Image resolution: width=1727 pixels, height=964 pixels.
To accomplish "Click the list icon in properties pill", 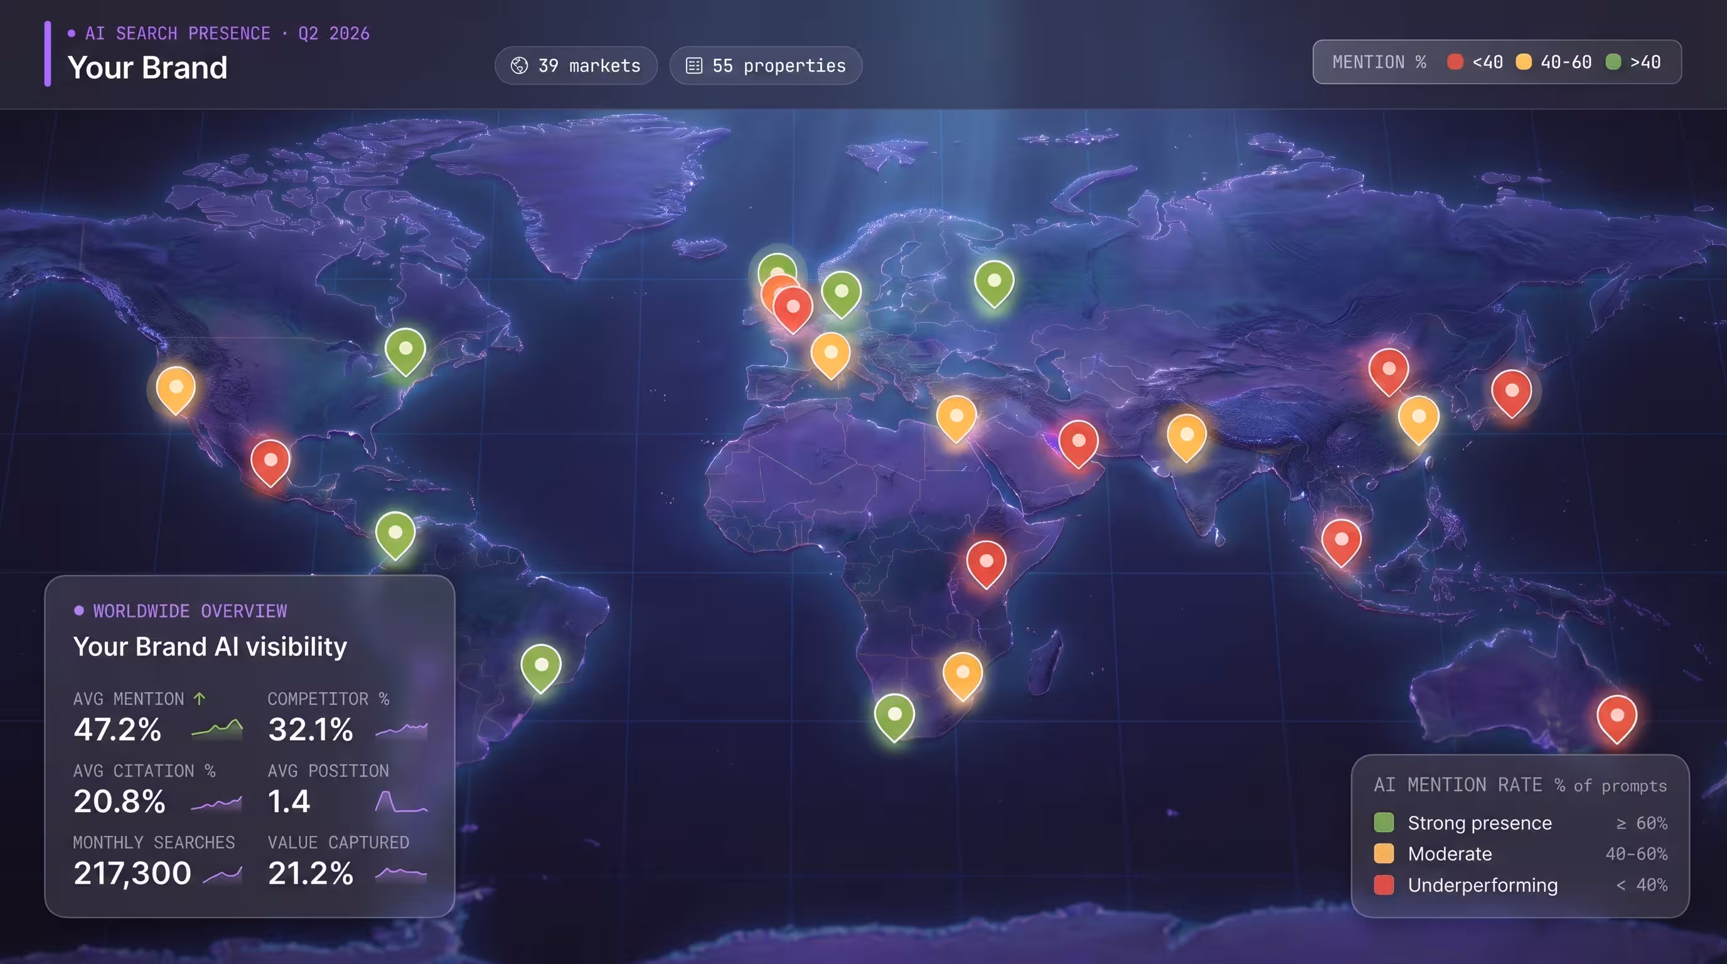I will pyautogui.click(x=694, y=65).
